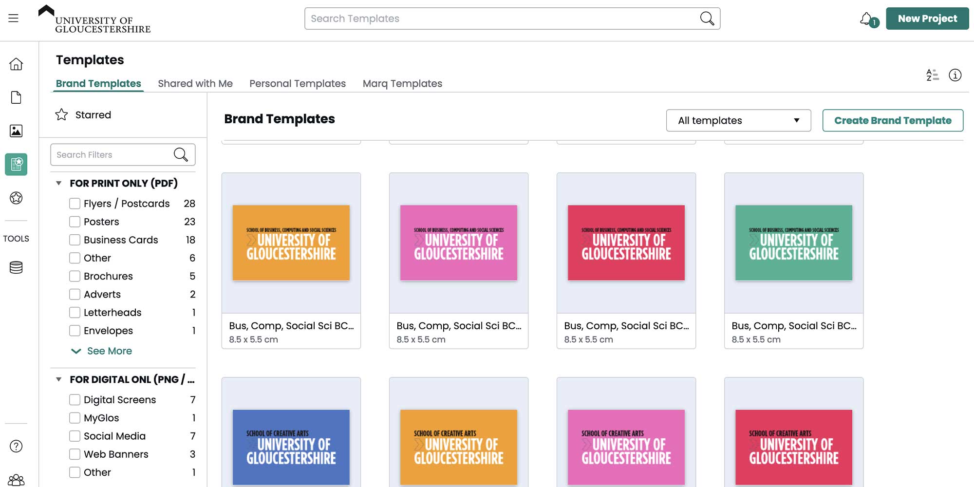Check Envelopes filter
Viewport: 974px width, 487px height.
pyautogui.click(x=75, y=331)
